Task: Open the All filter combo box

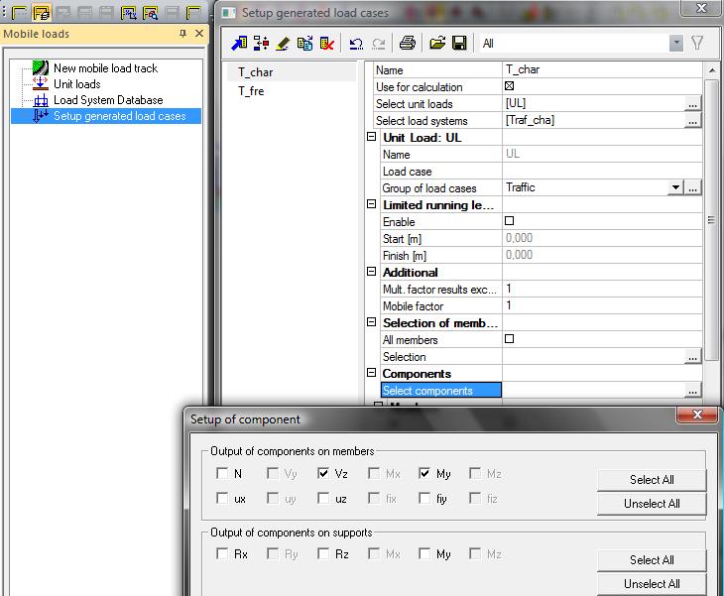Action: pos(676,44)
